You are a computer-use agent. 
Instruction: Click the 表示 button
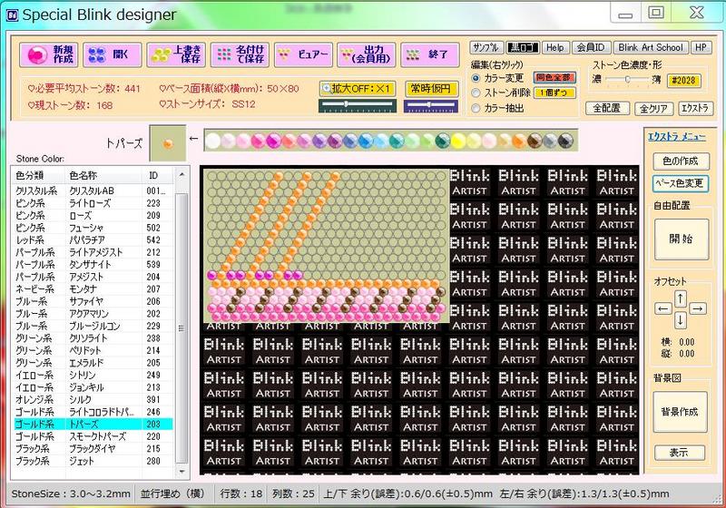tap(679, 453)
